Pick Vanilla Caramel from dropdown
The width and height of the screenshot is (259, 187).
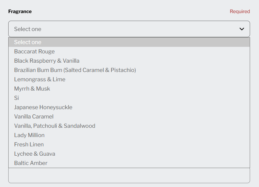point(34,116)
